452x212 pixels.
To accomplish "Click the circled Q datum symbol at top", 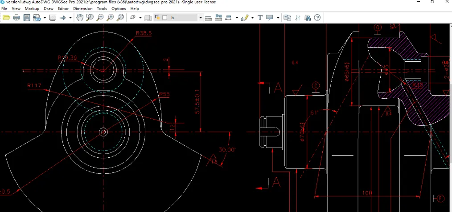I will pos(378,27).
